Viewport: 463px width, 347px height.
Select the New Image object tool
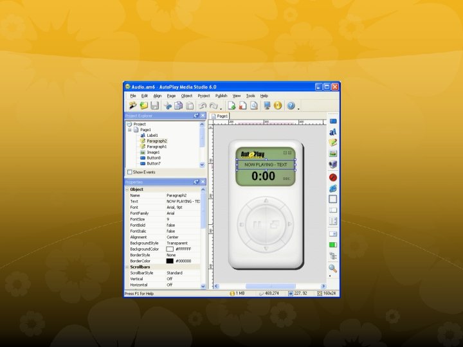pos(333,154)
